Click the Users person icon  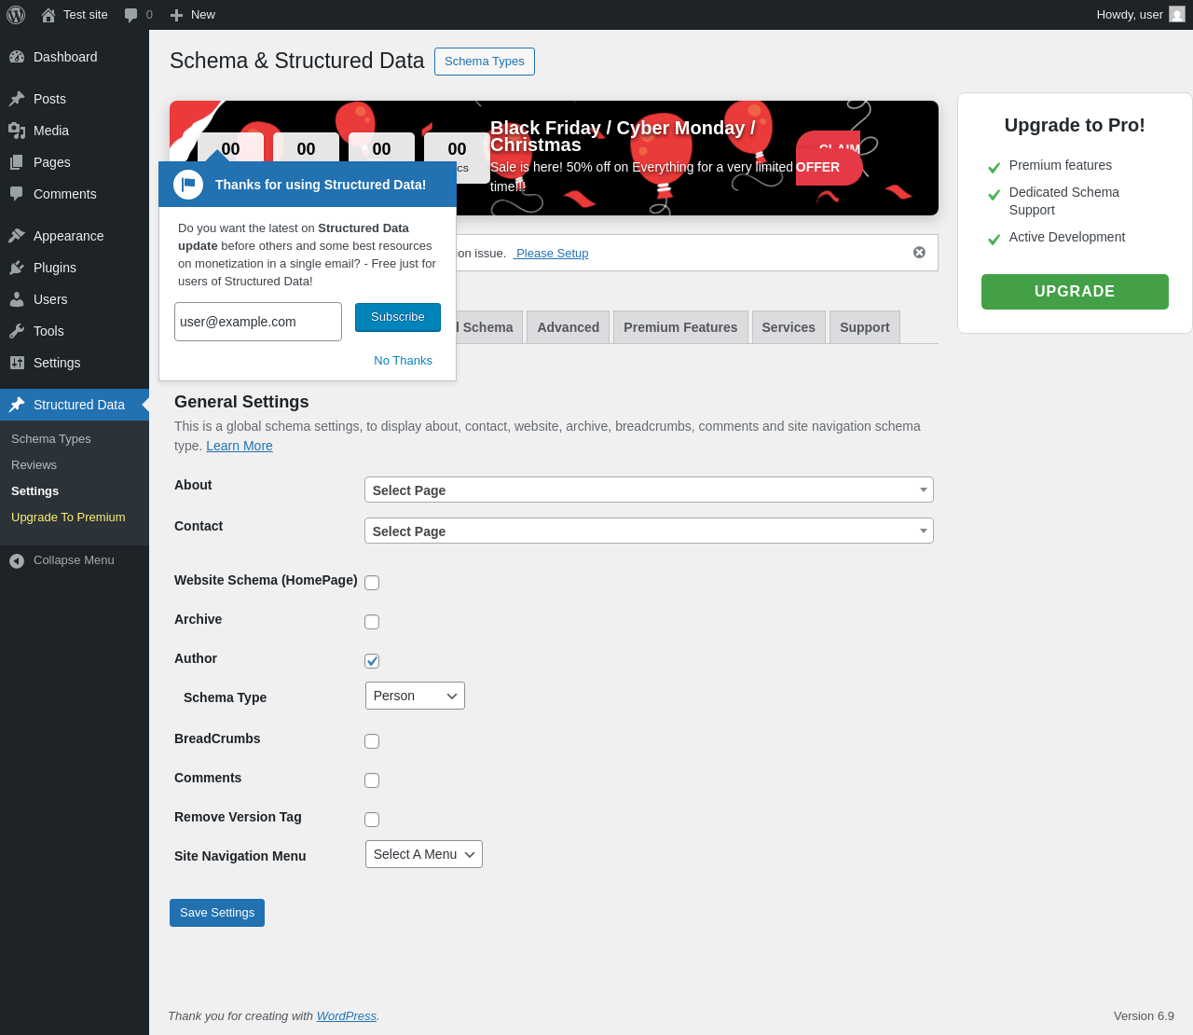[x=17, y=299]
